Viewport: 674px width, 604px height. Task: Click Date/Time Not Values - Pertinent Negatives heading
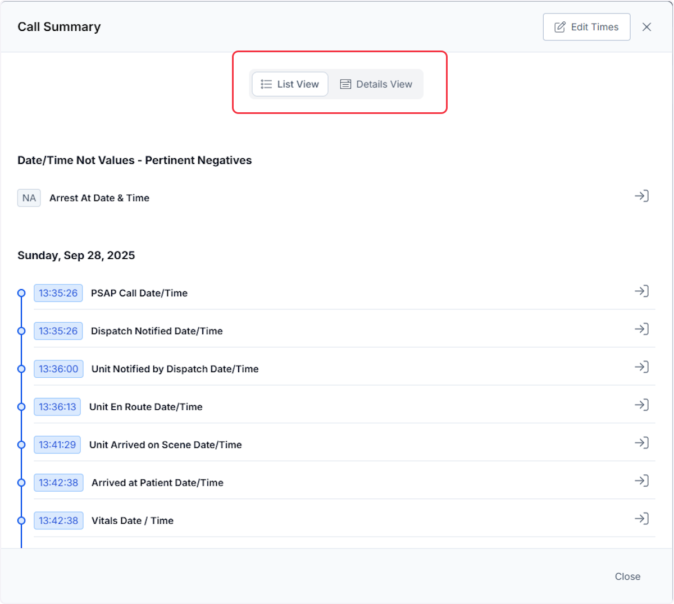[x=135, y=161]
